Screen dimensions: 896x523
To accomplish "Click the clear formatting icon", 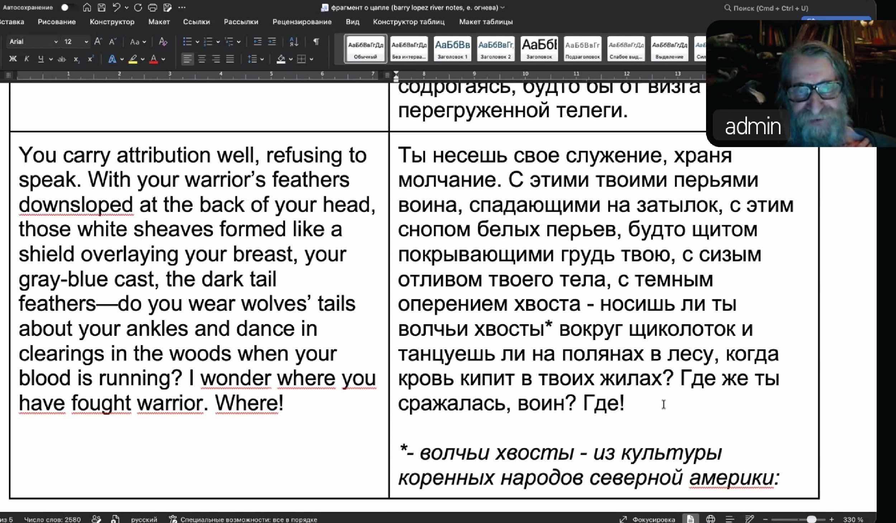I will coord(163,42).
